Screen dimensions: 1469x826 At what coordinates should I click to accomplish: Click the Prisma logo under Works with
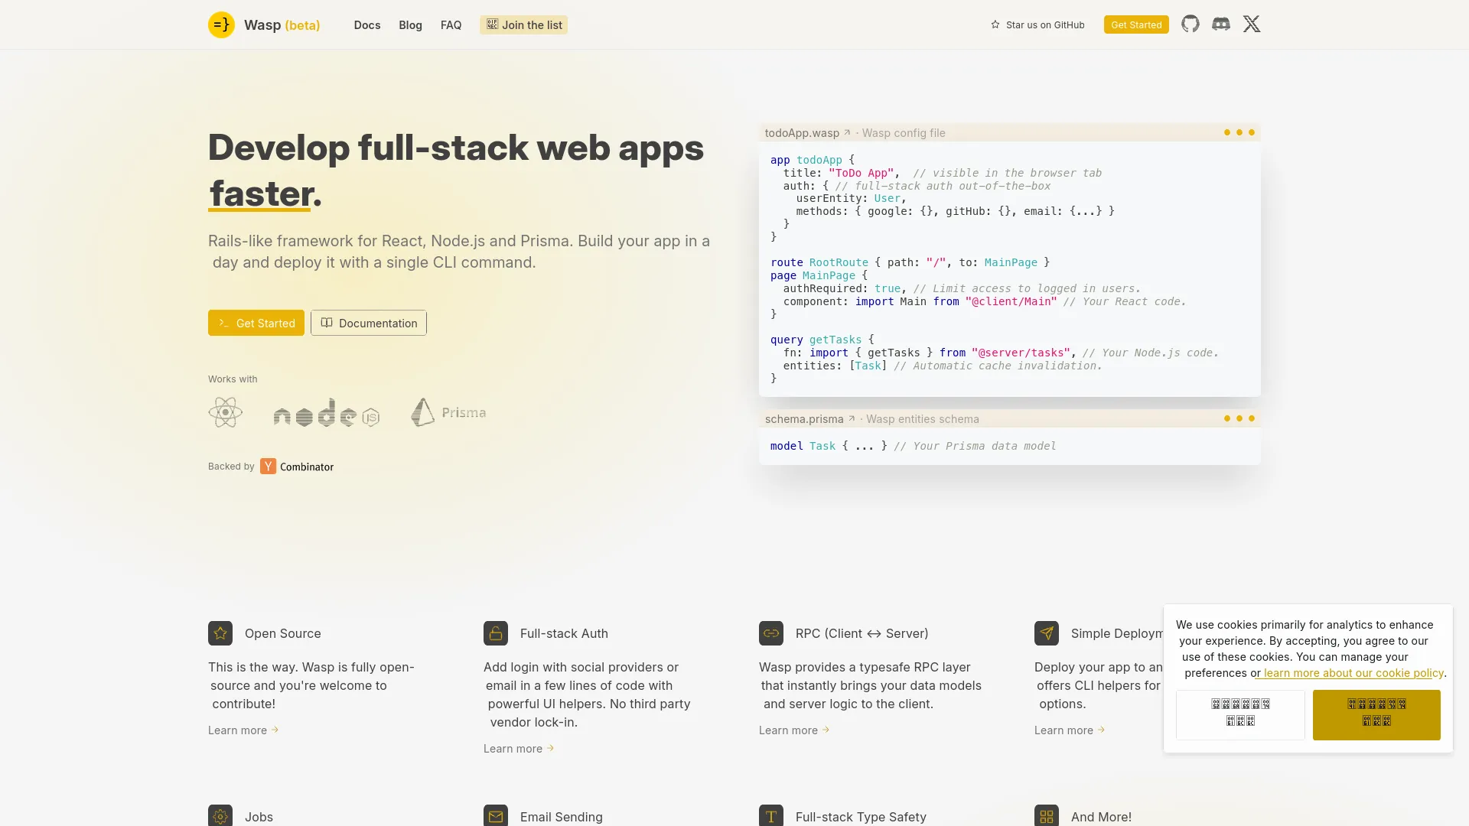pyautogui.click(x=448, y=412)
